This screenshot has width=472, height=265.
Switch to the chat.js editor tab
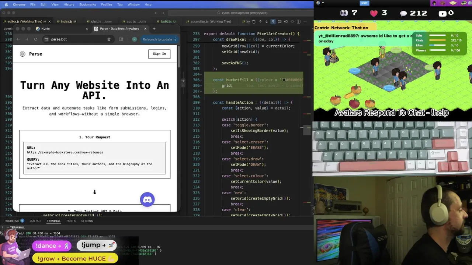pos(98,21)
